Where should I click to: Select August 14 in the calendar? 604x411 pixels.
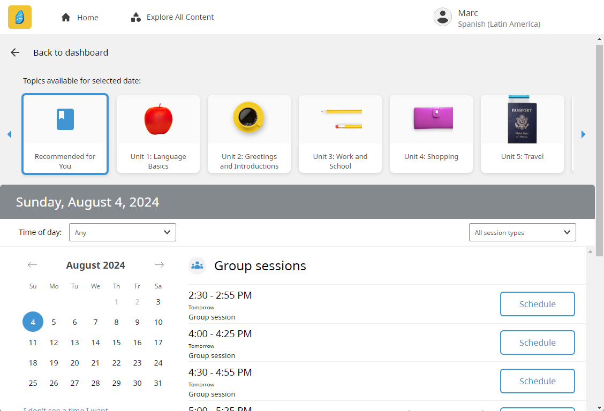click(x=95, y=342)
